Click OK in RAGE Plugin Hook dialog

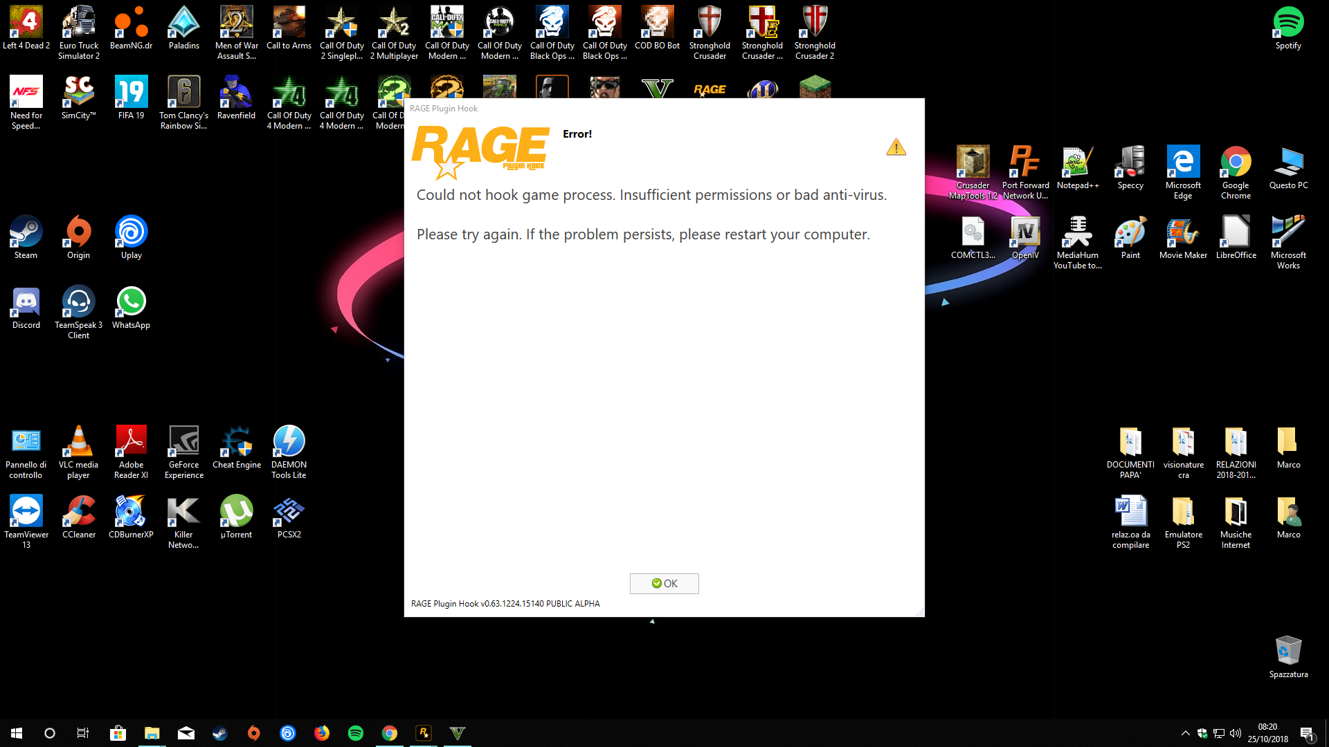coord(664,583)
